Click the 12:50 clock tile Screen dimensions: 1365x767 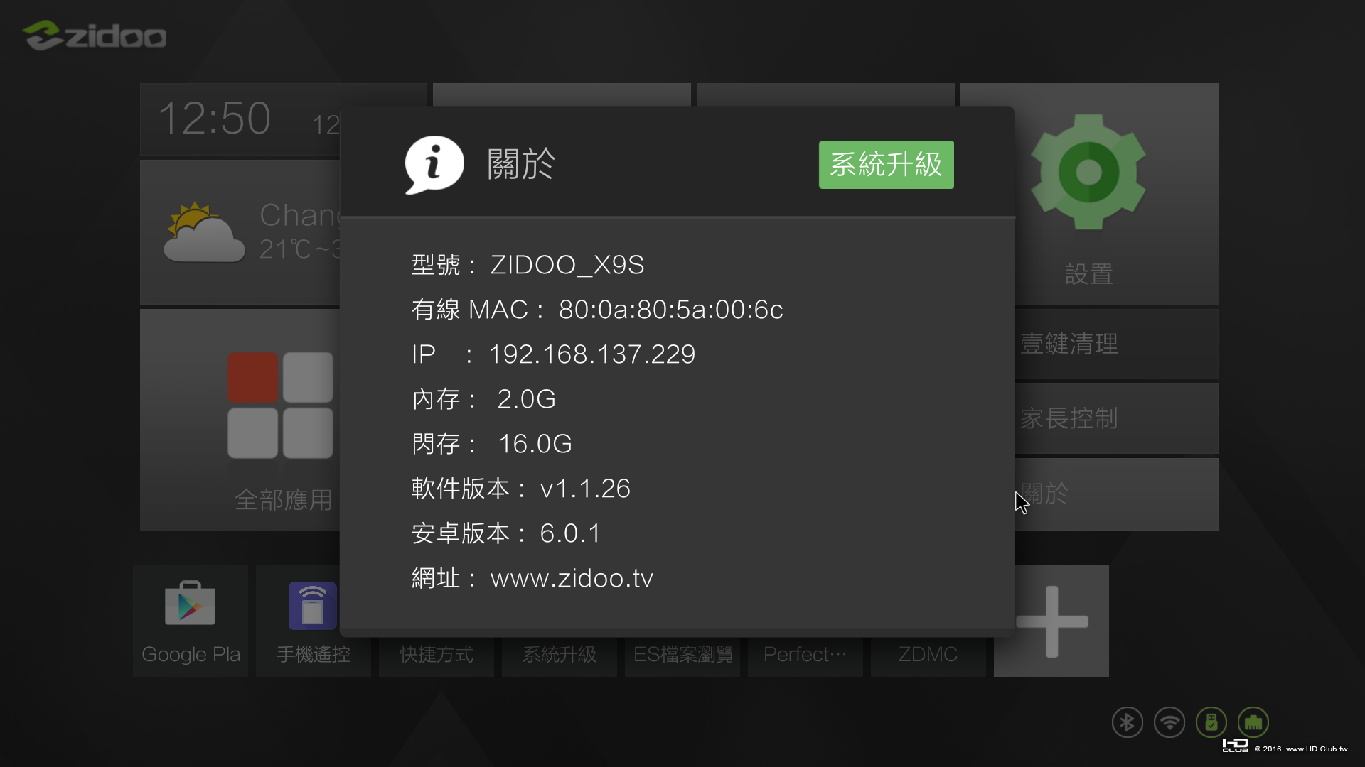[x=240, y=119]
